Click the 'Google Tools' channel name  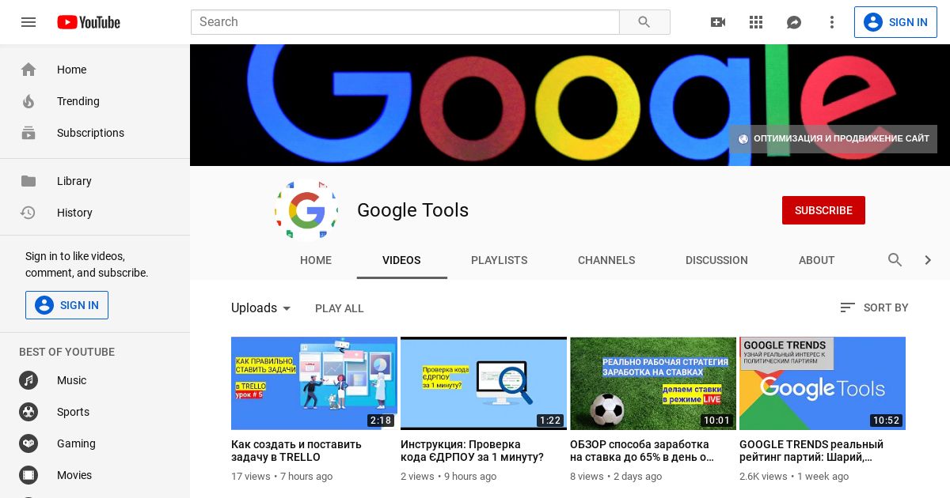point(412,210)
